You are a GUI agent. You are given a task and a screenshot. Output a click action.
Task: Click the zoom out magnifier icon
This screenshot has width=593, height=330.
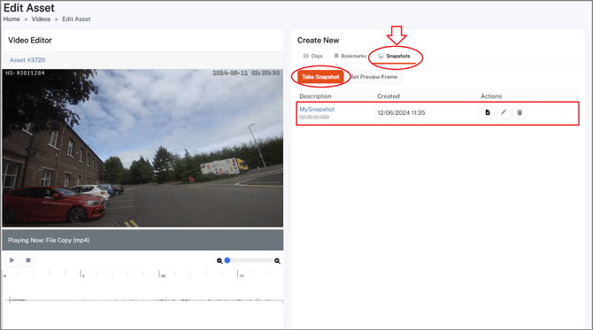point(219,261)
